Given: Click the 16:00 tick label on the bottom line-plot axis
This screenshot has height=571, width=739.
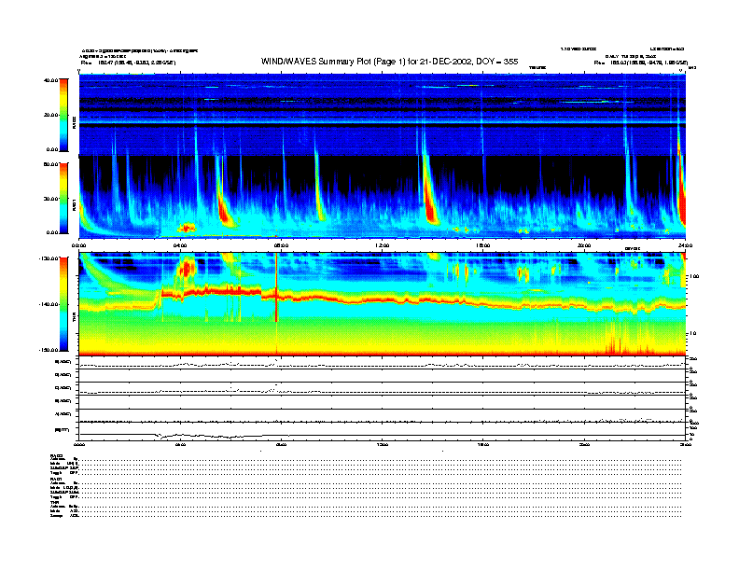Looking at the screenshot, I should 482,444.
